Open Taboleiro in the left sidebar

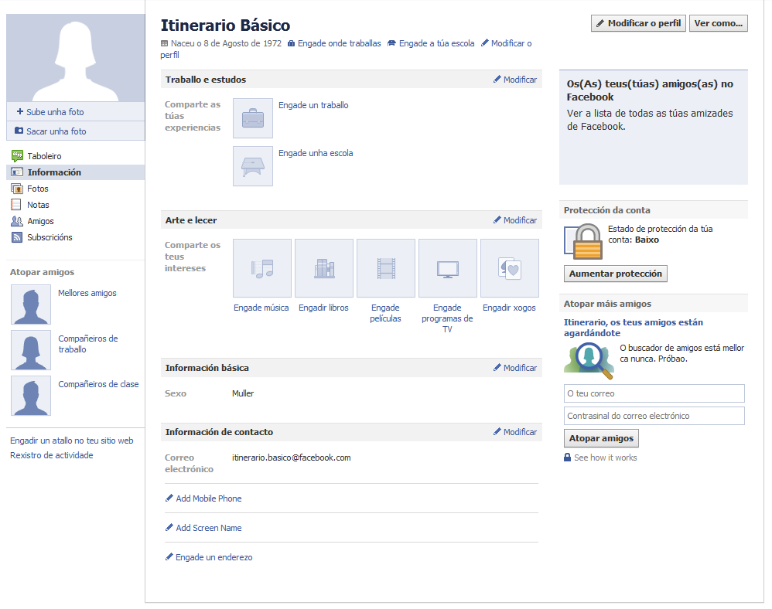click(43, 156)
